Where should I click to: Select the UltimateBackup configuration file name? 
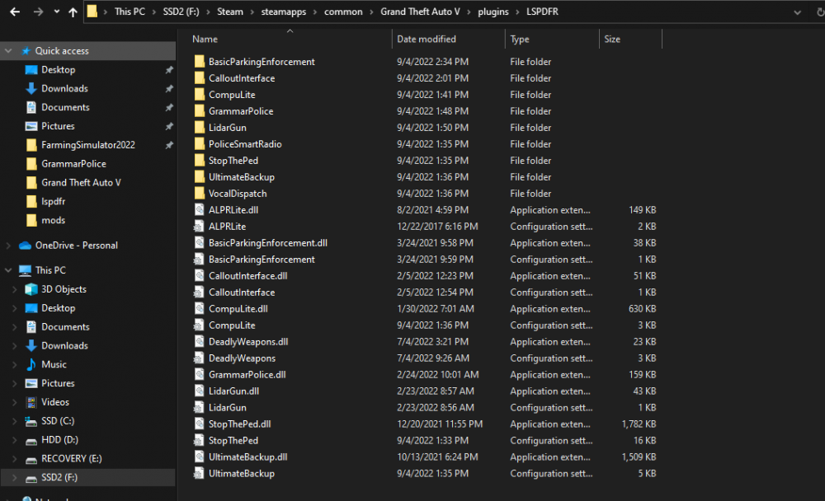click(242, 474)
